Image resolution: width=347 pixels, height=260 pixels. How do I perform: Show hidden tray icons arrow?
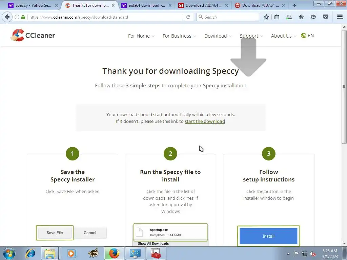[x=288, y=254]
